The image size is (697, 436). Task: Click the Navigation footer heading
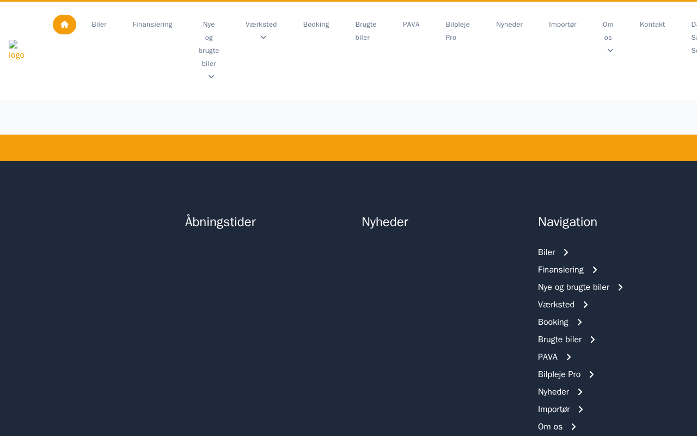[567, 222]
